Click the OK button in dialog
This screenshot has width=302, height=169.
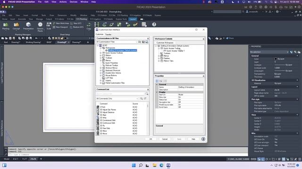pos(151,139)
